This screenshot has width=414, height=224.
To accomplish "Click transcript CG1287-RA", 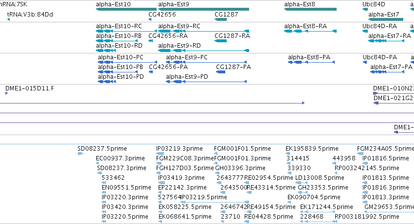I will [x=233, y=36].
